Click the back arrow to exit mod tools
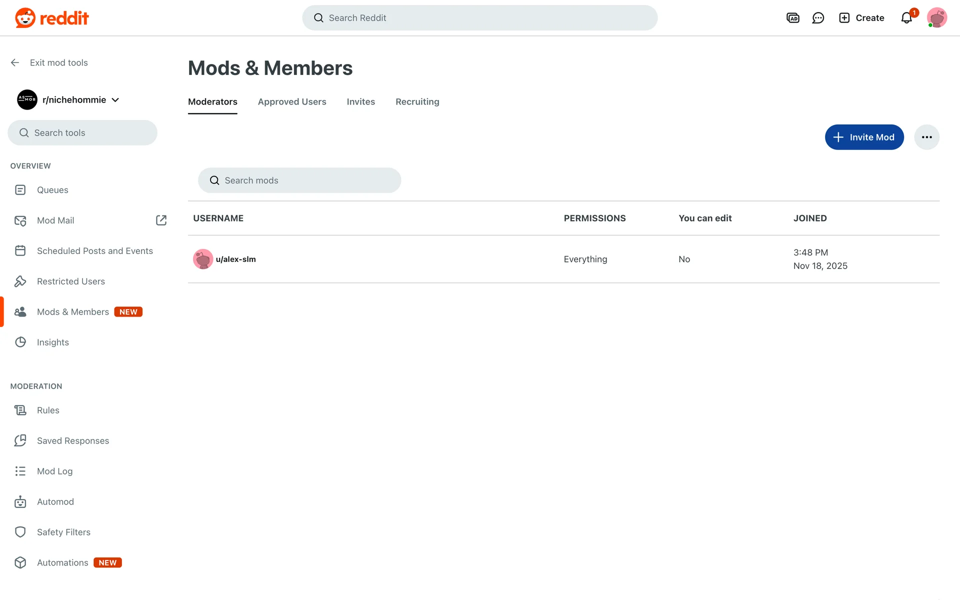 (x=15, y=62)
